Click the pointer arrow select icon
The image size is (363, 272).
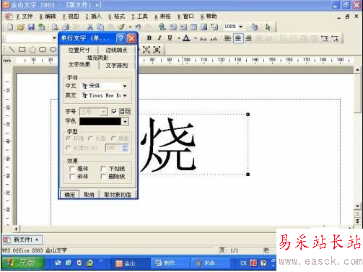pos(268,27)
